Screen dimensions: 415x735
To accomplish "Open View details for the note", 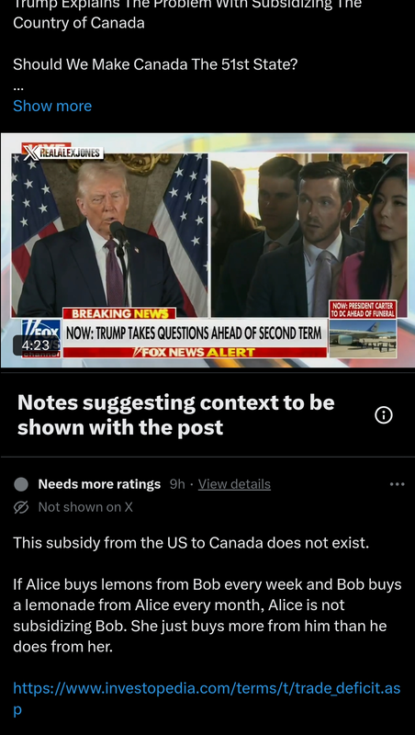I will [234, 484].
